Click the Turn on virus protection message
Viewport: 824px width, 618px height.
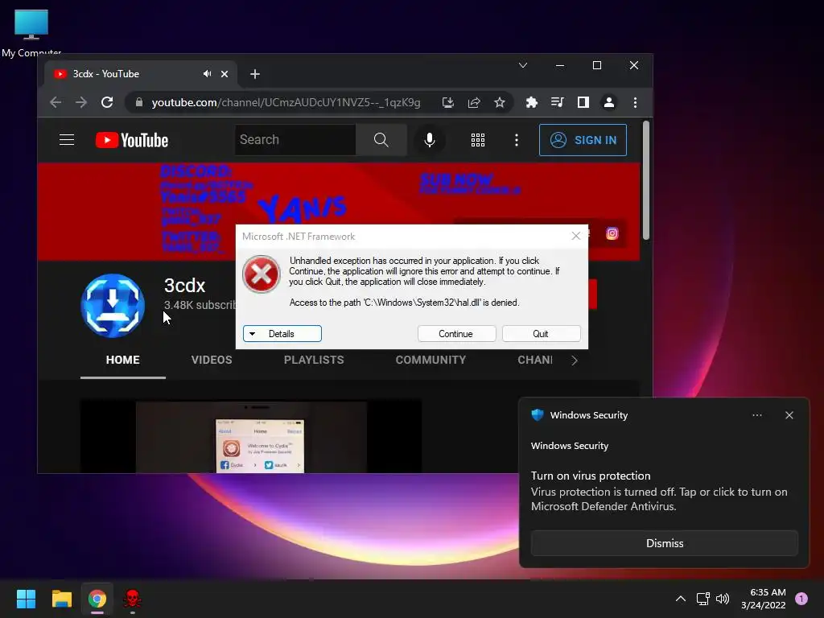(659, 491)
